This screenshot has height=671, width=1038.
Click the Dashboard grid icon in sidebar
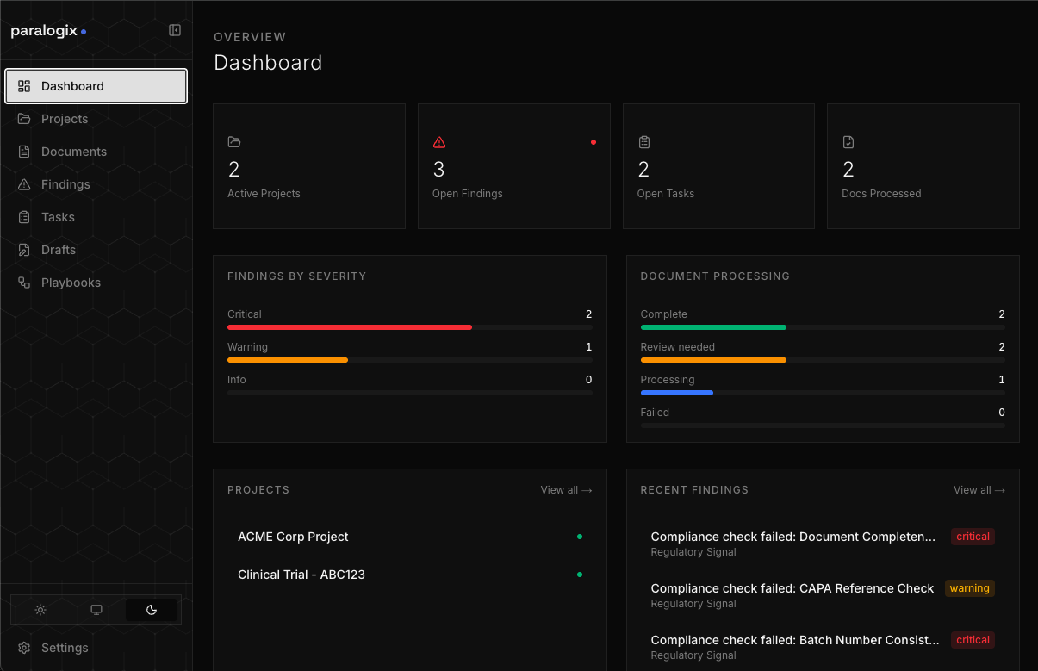pos(24,86)
